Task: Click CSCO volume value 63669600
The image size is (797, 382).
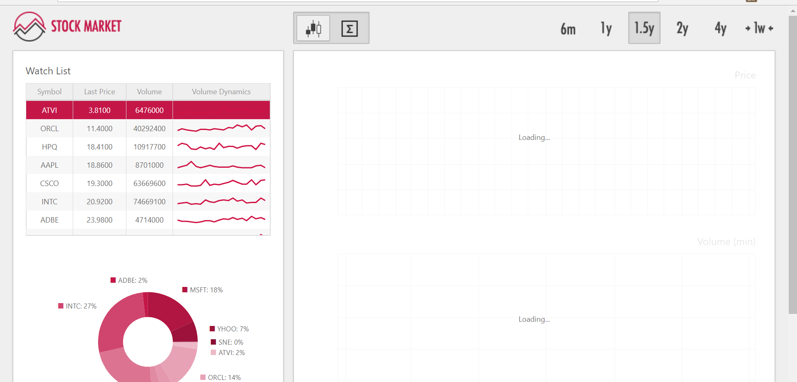Action: pyautogui.click(x=149, y=183)
